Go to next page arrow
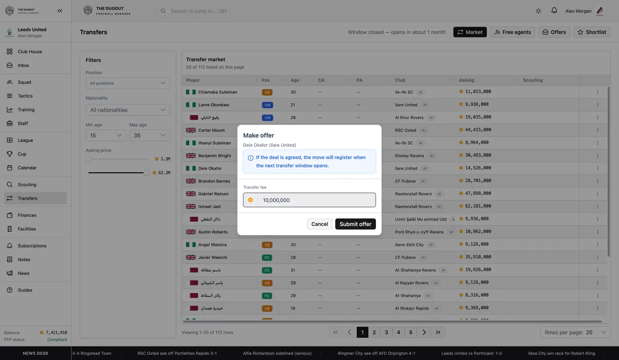The image size is (619, 360). [x=424, y=333]
